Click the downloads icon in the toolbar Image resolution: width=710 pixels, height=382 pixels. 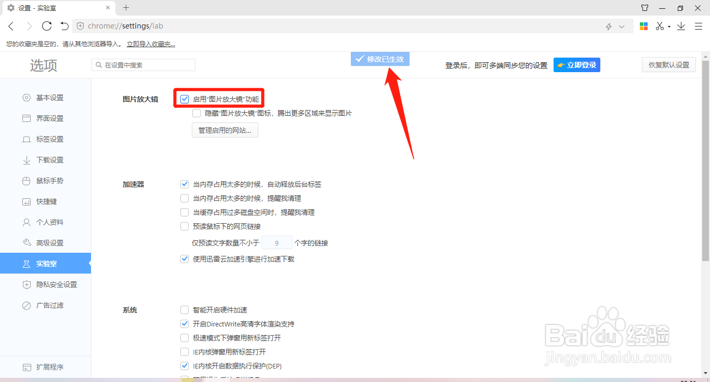tap(681, 25)
